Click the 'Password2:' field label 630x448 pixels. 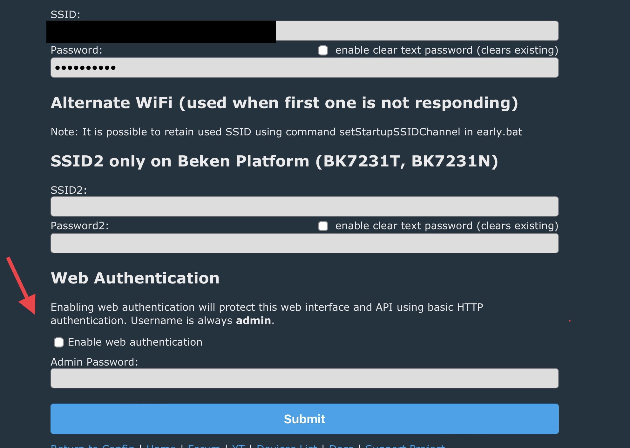(79, 226)
